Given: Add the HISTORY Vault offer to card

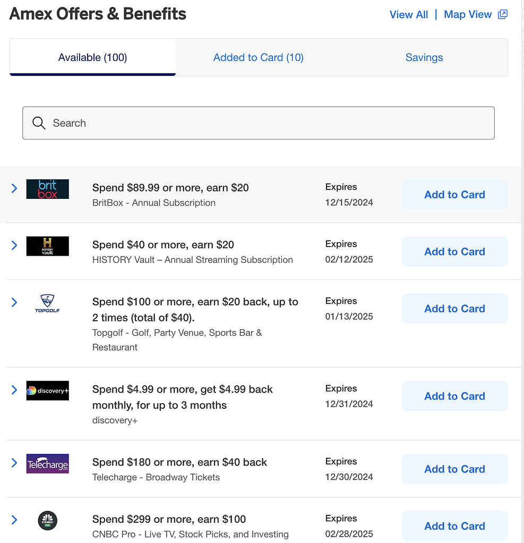Looking at the screenshot, I should pyautogui.click(x=454, y=252).
